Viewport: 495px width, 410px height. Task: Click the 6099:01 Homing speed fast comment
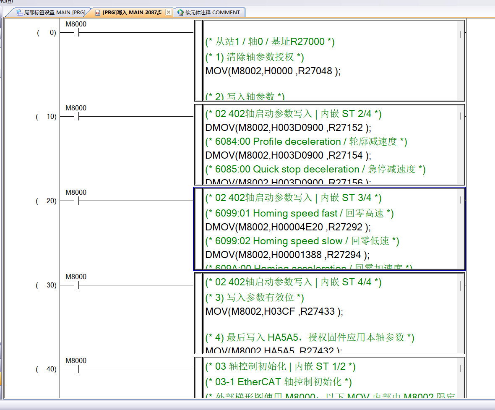click(x=299, y=213)
